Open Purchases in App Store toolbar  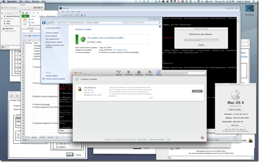(149, 73)
